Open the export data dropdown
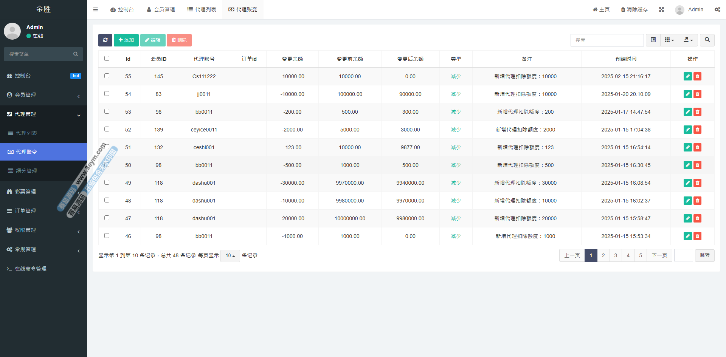Image resolution: width=726 pixels, height=357 pixels. [x=688, y=40]
